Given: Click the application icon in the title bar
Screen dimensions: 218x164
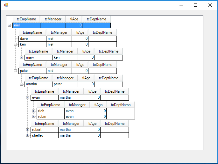Looking at the screenshot, I should click(x=6, y=5).
